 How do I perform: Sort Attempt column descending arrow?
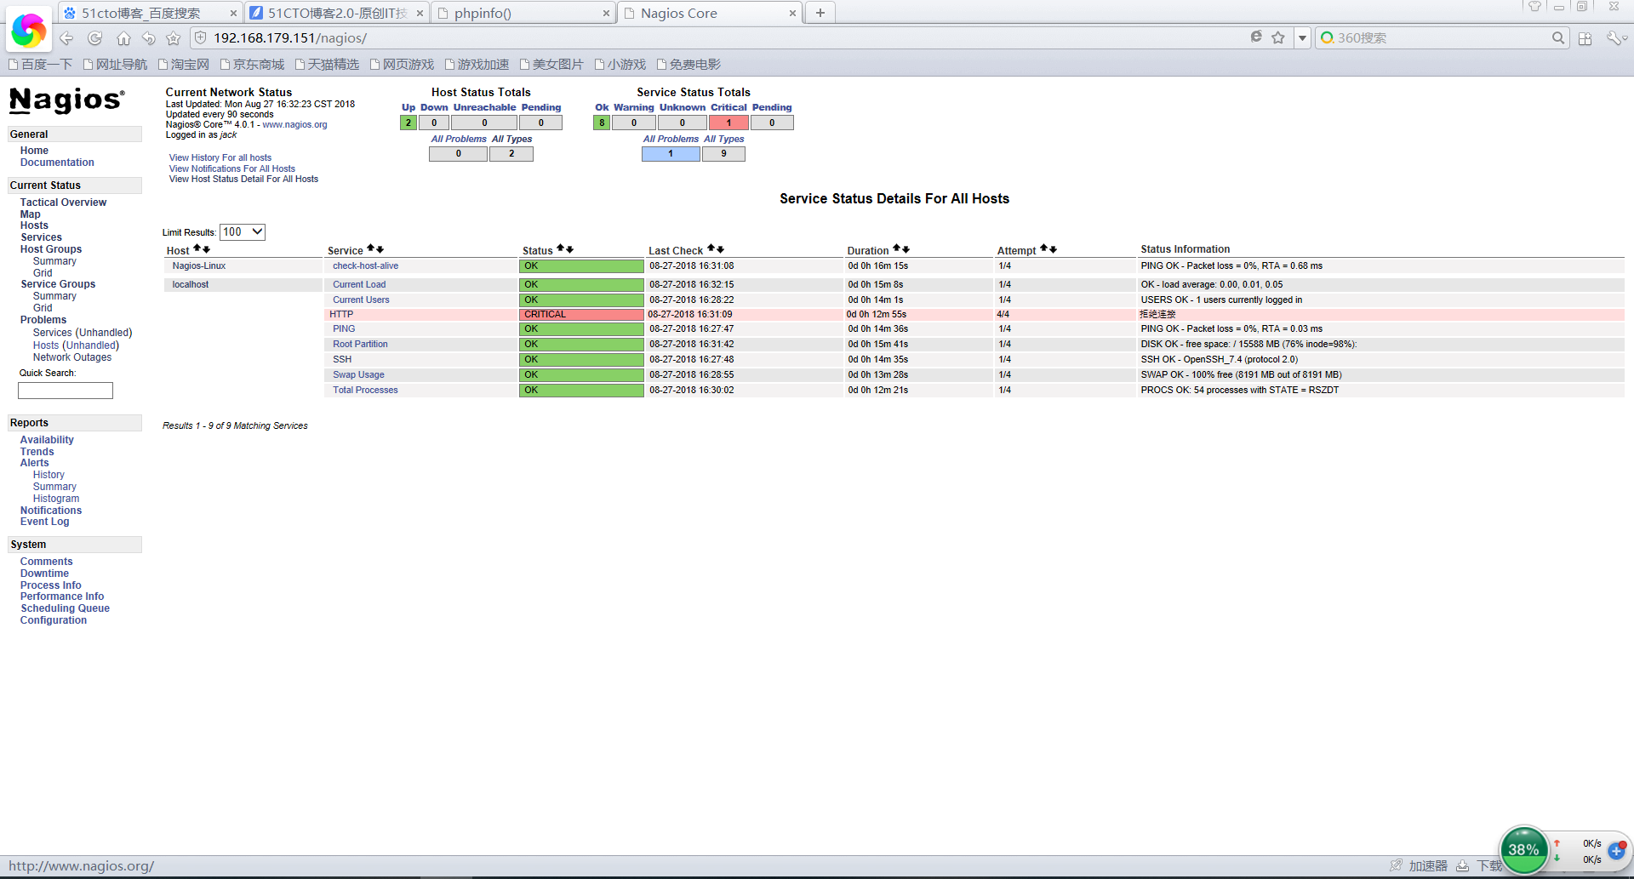pyautogui.click(x=1053, y=249)
